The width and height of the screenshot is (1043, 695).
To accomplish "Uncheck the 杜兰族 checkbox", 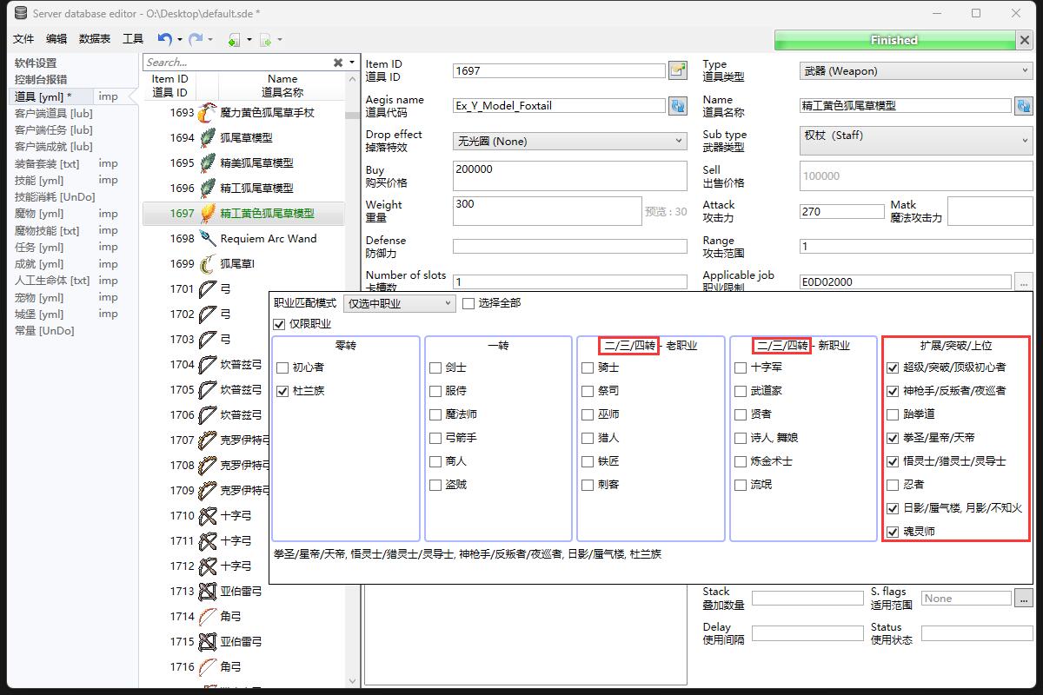I will 282,392.
